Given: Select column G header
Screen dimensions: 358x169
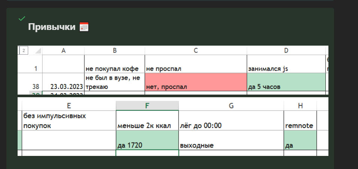Looking at the screenshot, I should [x=231, y=105].
